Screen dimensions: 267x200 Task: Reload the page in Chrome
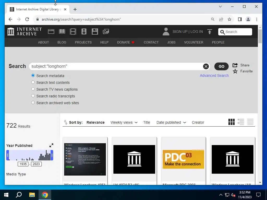coord(27,19)
